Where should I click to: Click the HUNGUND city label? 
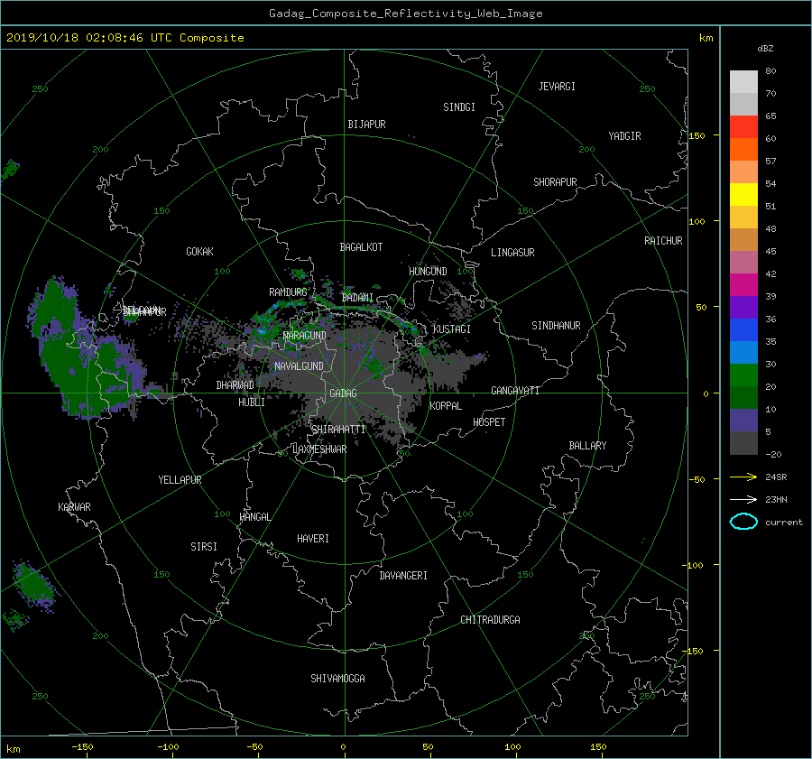pyautogui.click(x=428, y=272)
